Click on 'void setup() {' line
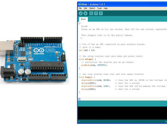Viewport: 167px width, 125px height. [x=87, y=59]
